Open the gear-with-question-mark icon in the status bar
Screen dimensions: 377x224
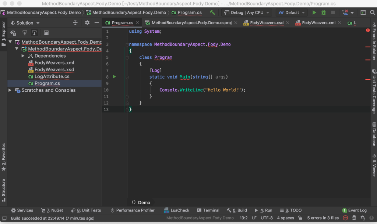pos(363,218)
